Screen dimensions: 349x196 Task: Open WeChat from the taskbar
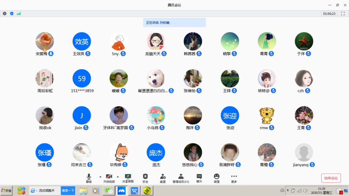pyautogui.click(x=109, y=191)
